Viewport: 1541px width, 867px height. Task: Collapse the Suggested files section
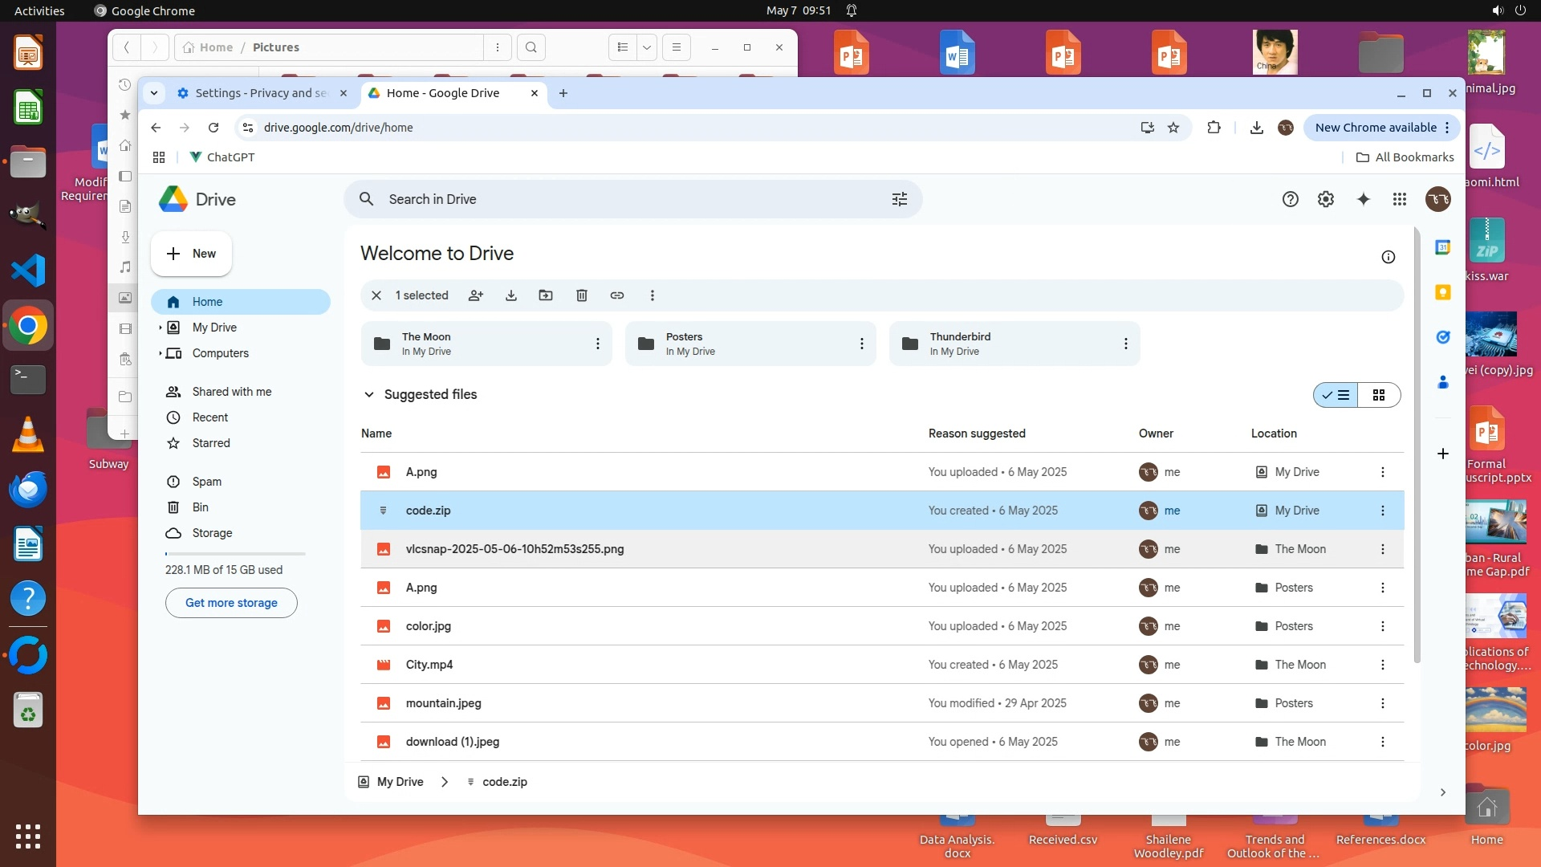(x=369, y=394)
